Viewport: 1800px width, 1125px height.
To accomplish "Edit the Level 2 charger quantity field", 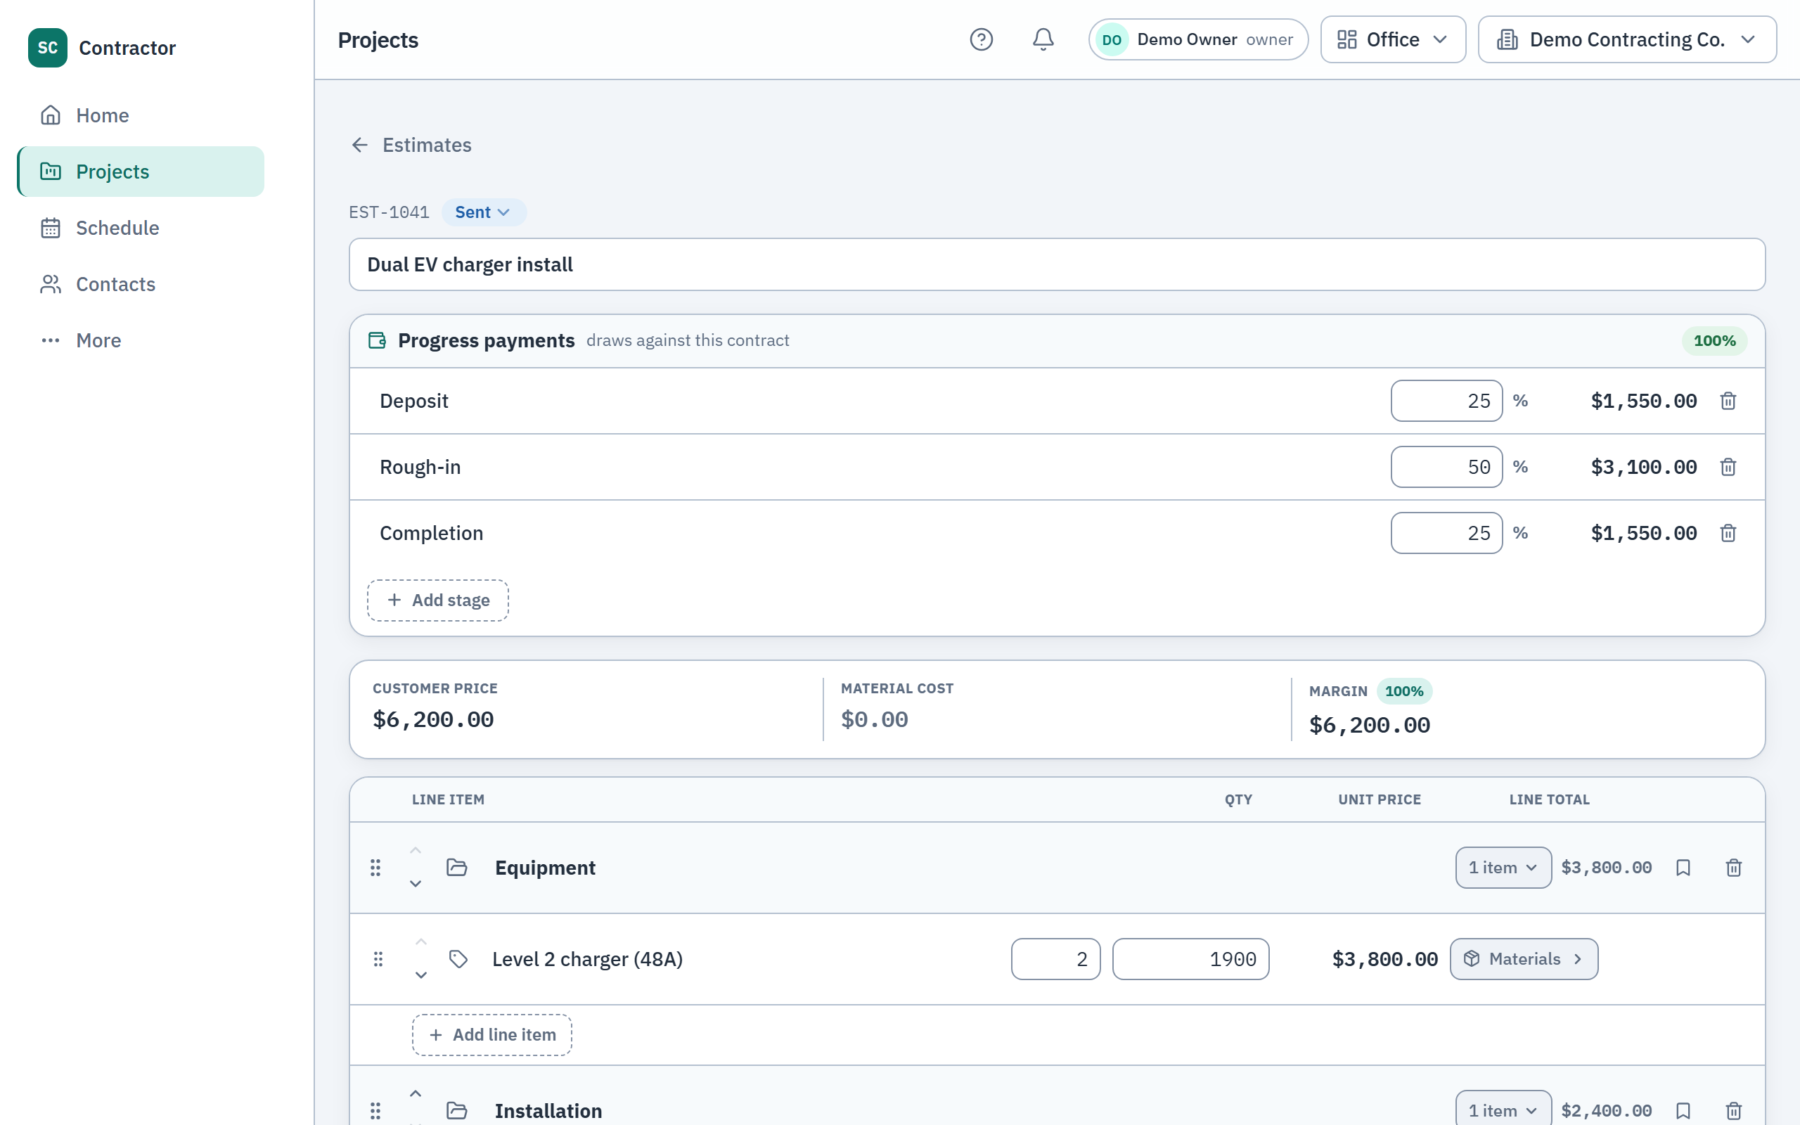I will tap(1055, 959).
